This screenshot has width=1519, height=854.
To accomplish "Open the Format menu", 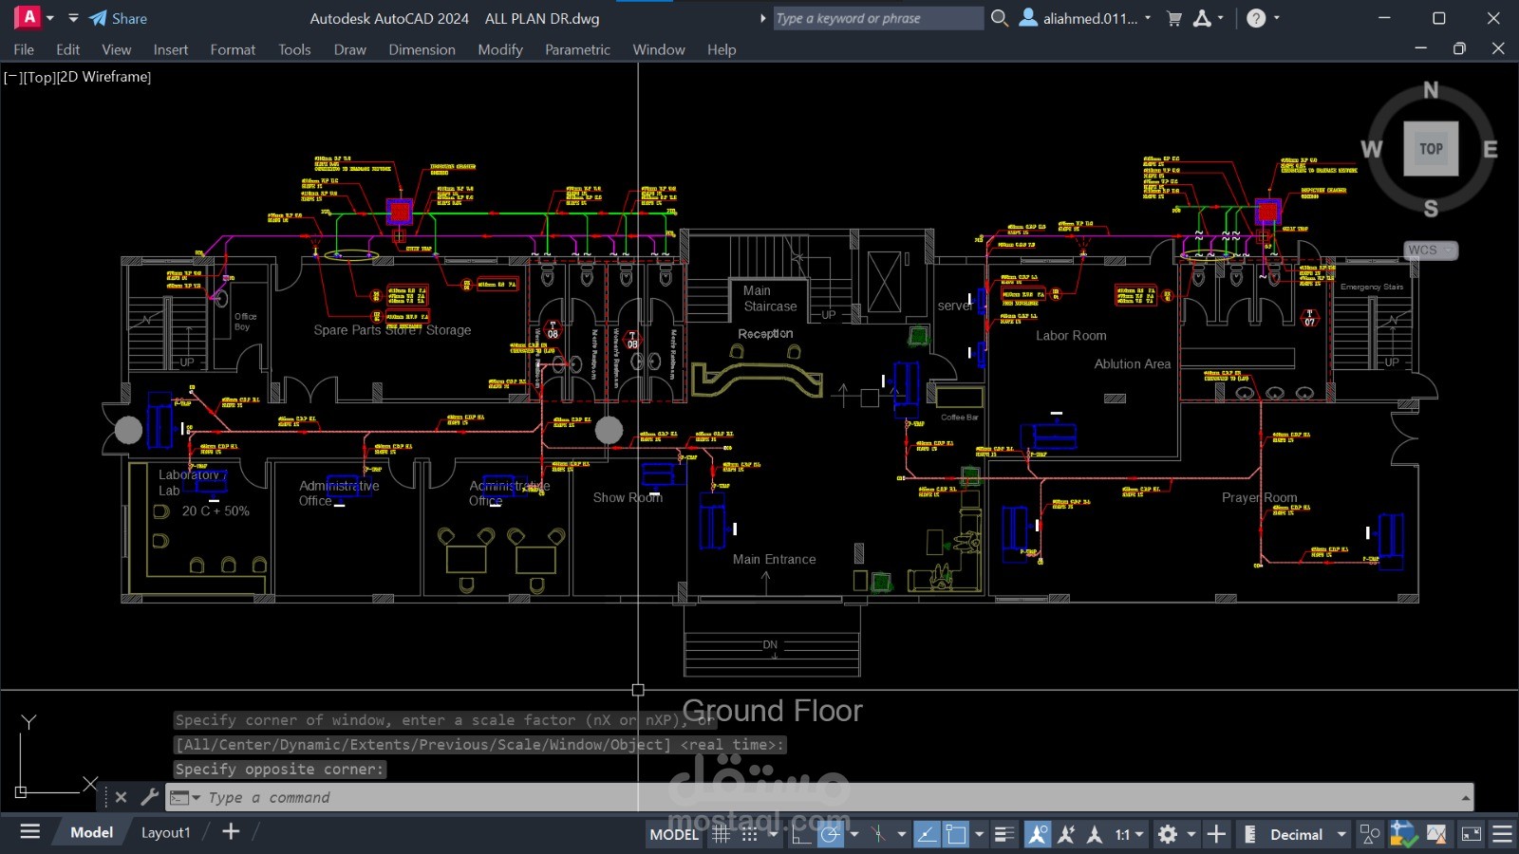I will pos(233,49).
